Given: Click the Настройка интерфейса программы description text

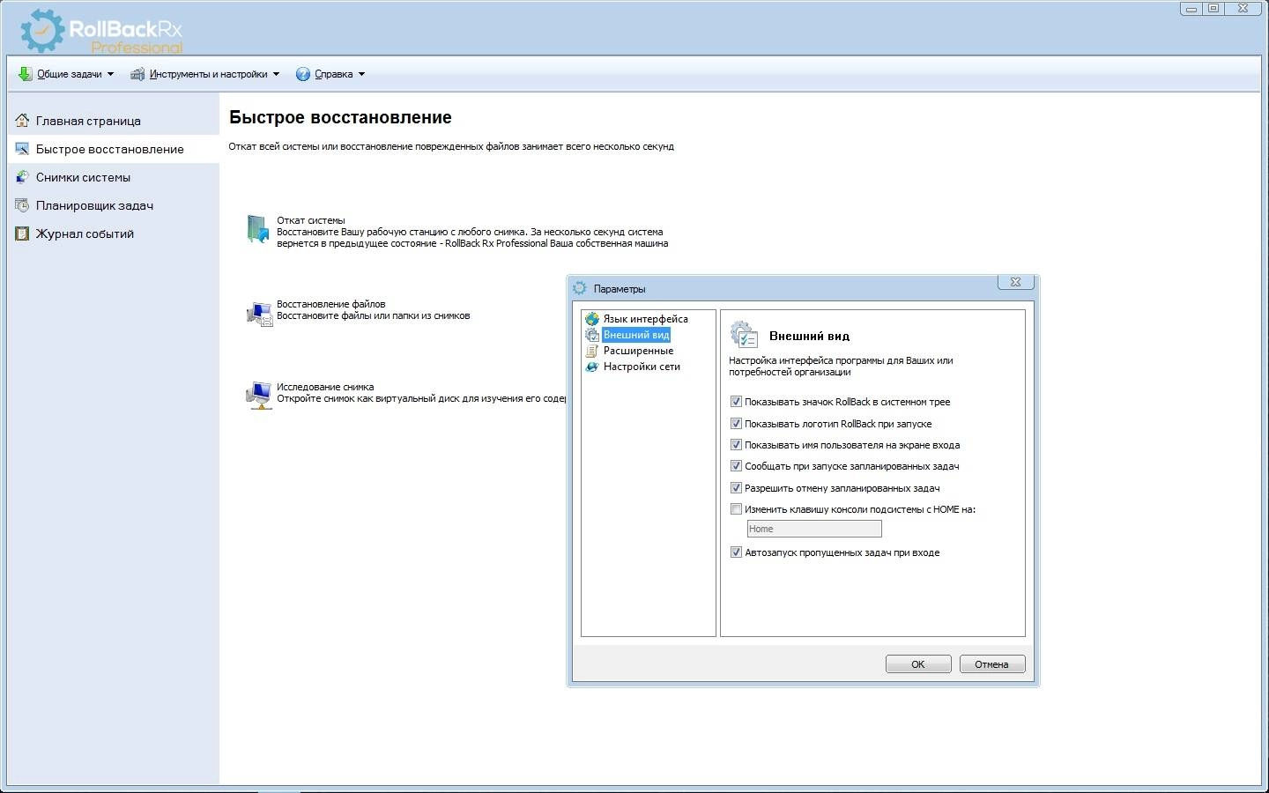Looking at the screenshot, I should pos(841,366).
